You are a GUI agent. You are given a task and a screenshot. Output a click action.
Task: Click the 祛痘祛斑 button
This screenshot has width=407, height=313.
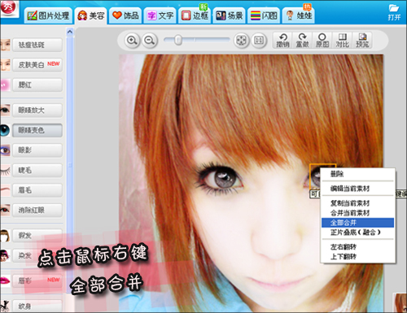[37, 45]
